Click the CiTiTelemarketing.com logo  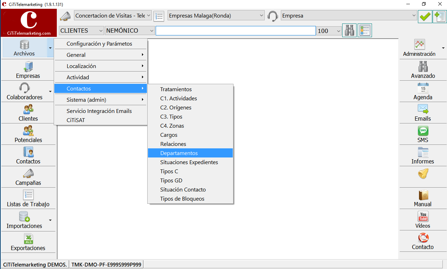click(29, 23)
